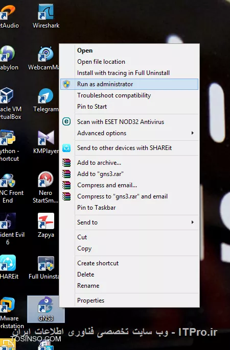Click the SHAREit icon in context menu
The image size is (230, 350).
click(x=66, y=148)
